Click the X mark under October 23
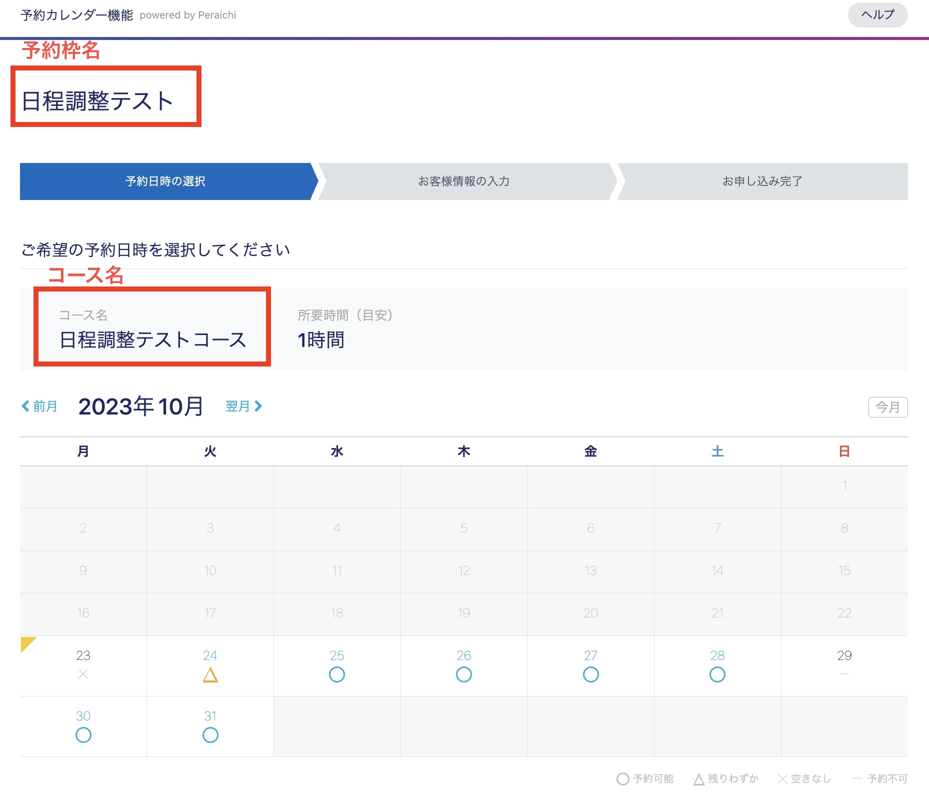The width and height of the screenshot is (929, 795). [83, 674]
